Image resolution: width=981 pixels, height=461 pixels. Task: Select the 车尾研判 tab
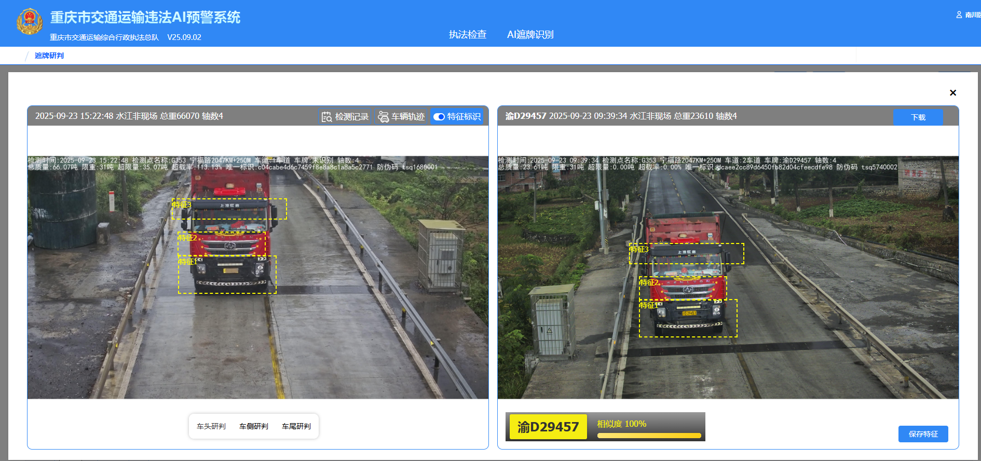296,426
